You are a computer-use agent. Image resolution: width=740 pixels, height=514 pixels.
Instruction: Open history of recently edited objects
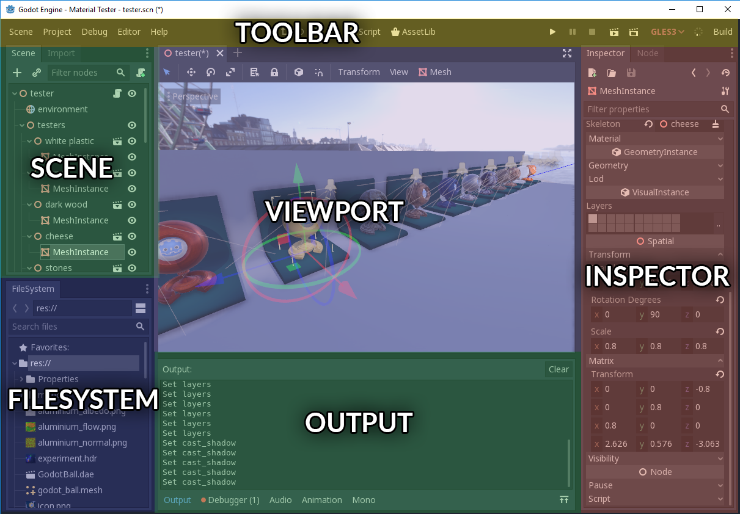click(725, 73)
